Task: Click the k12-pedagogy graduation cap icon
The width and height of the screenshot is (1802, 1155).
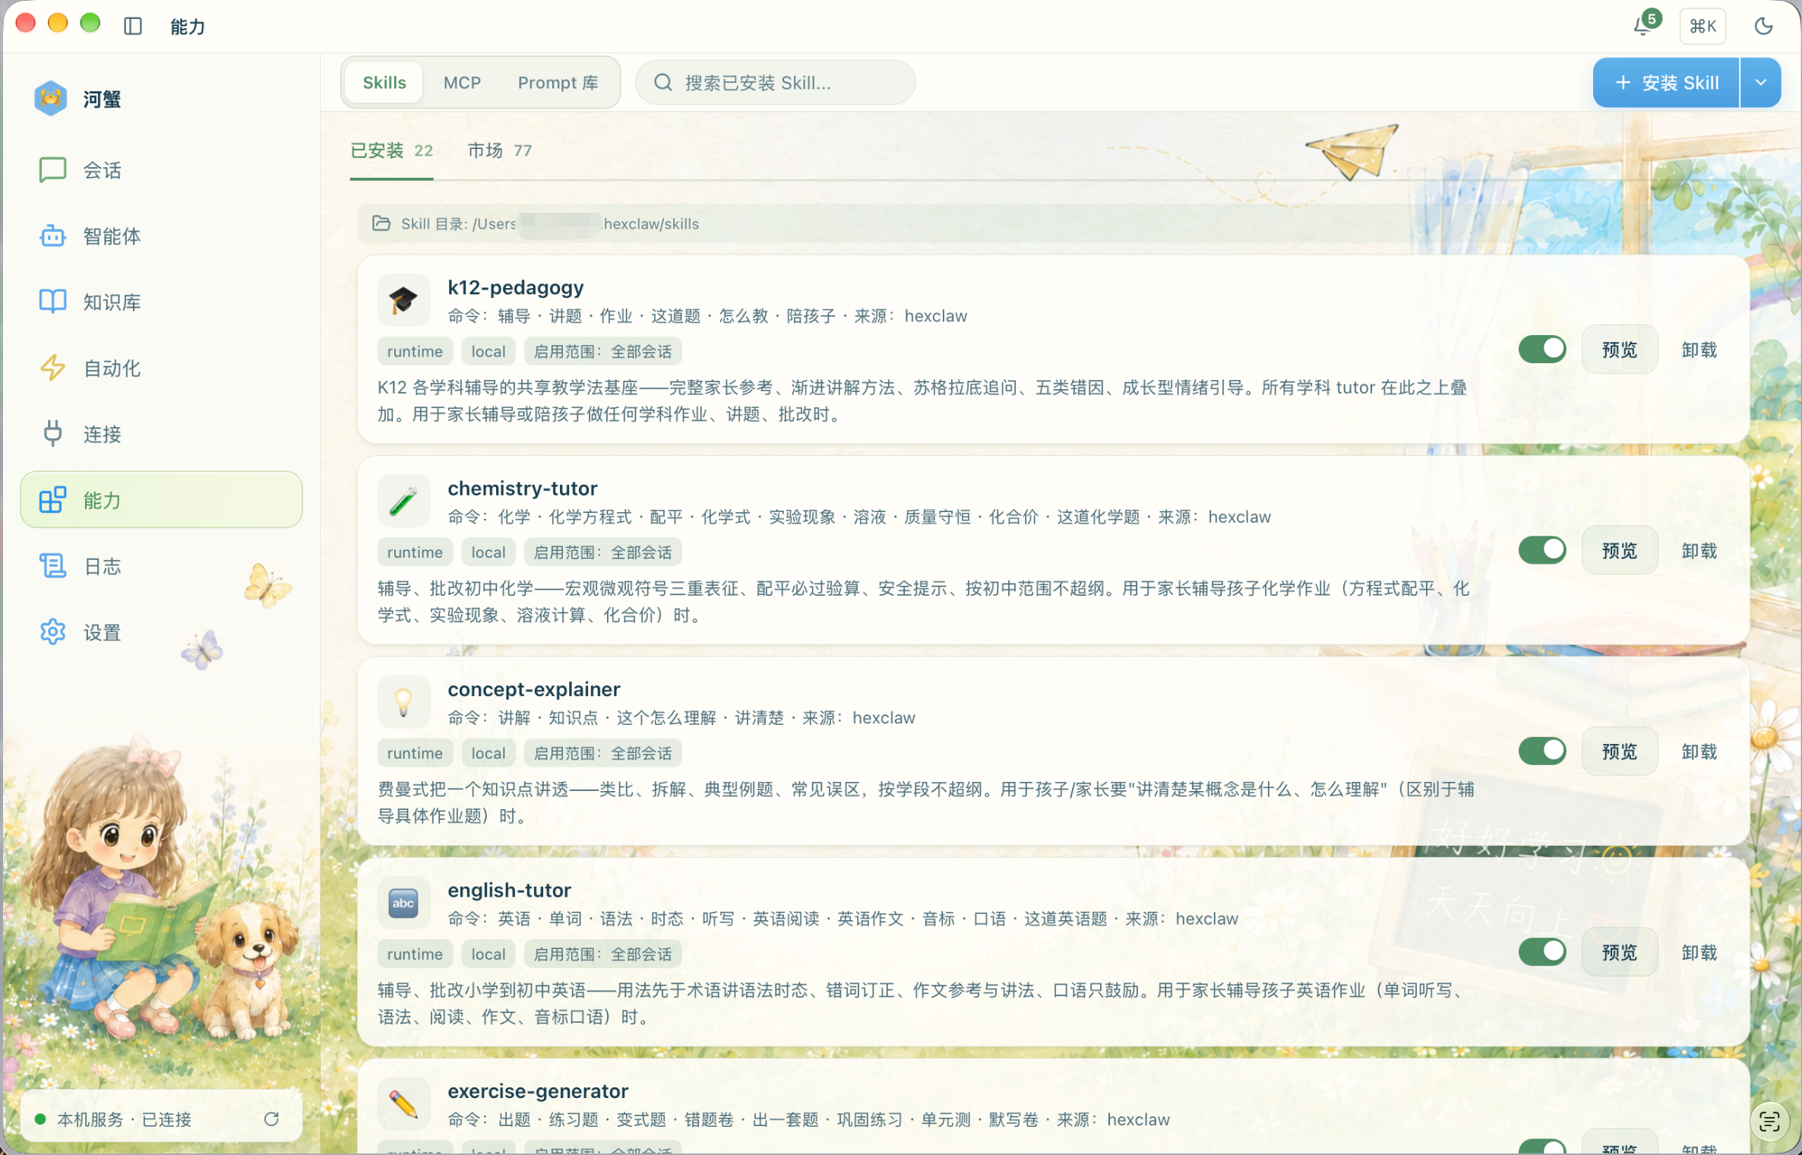Action: coord(403,300)
